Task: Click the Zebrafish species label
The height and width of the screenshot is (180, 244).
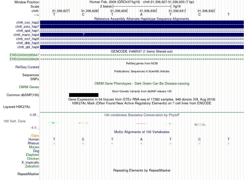Action: click(x=32, y=166)
